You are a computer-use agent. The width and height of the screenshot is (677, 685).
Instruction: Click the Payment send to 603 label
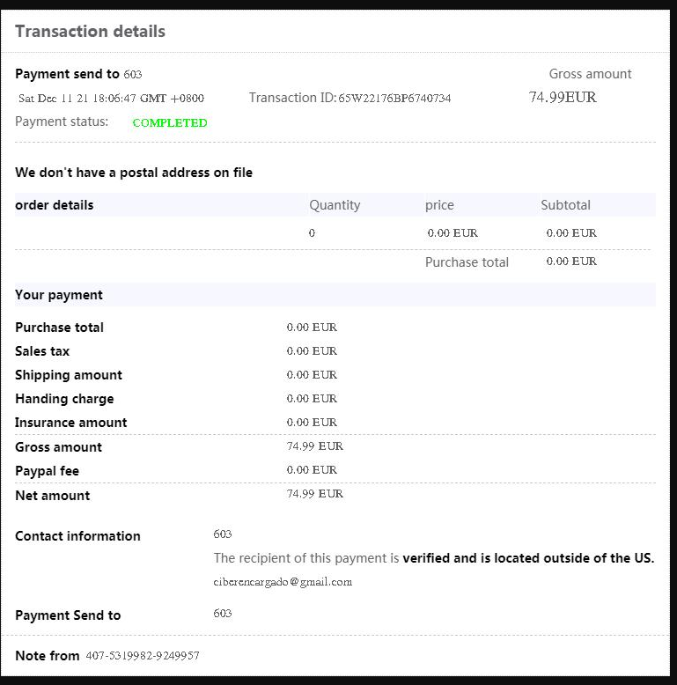(78, 74)
